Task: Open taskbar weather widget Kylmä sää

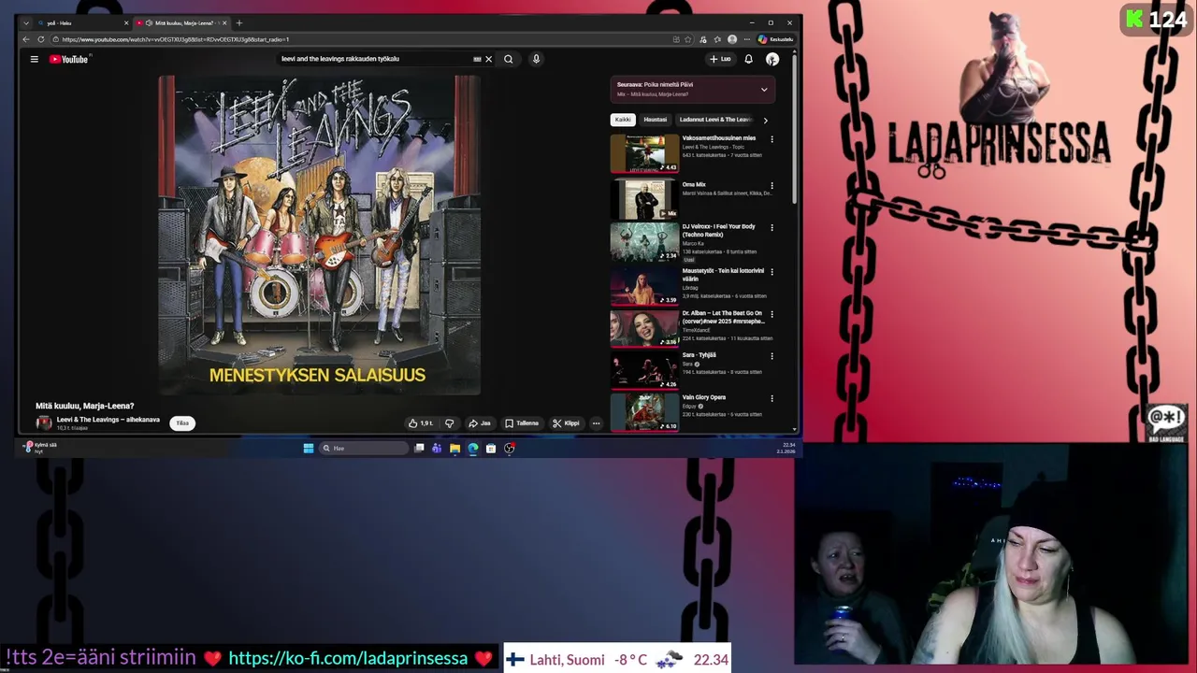Action: (40, 447)
